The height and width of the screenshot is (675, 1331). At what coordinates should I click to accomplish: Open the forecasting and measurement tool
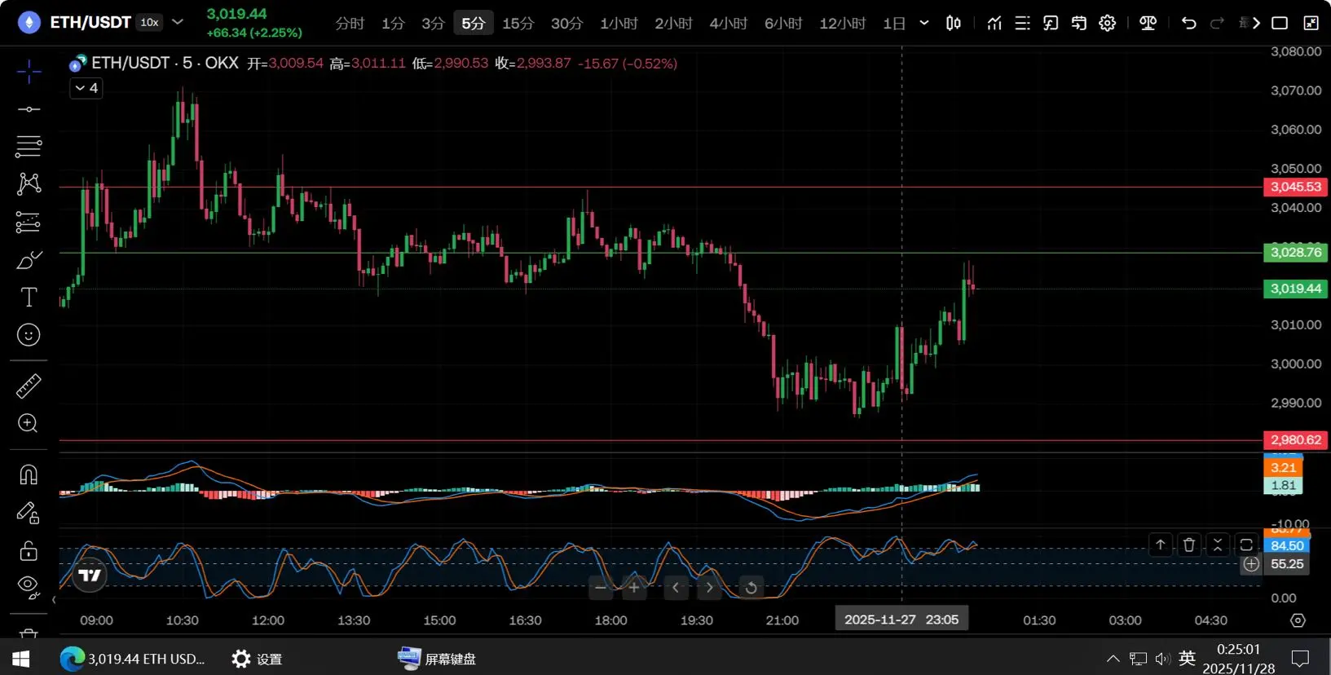pos(29,222)
